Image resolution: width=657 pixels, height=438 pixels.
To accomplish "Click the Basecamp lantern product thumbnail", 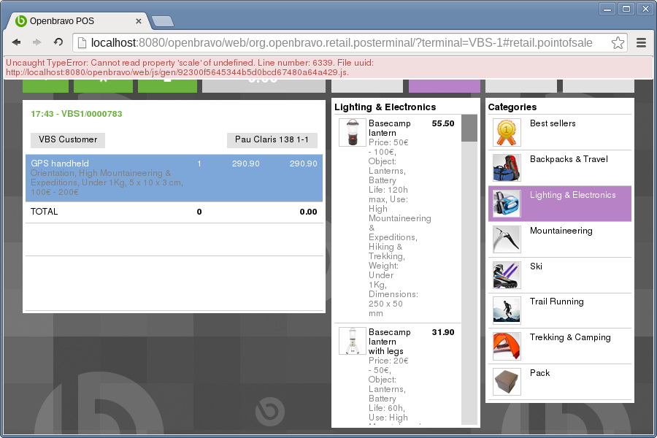I will (x=353, y=132).
